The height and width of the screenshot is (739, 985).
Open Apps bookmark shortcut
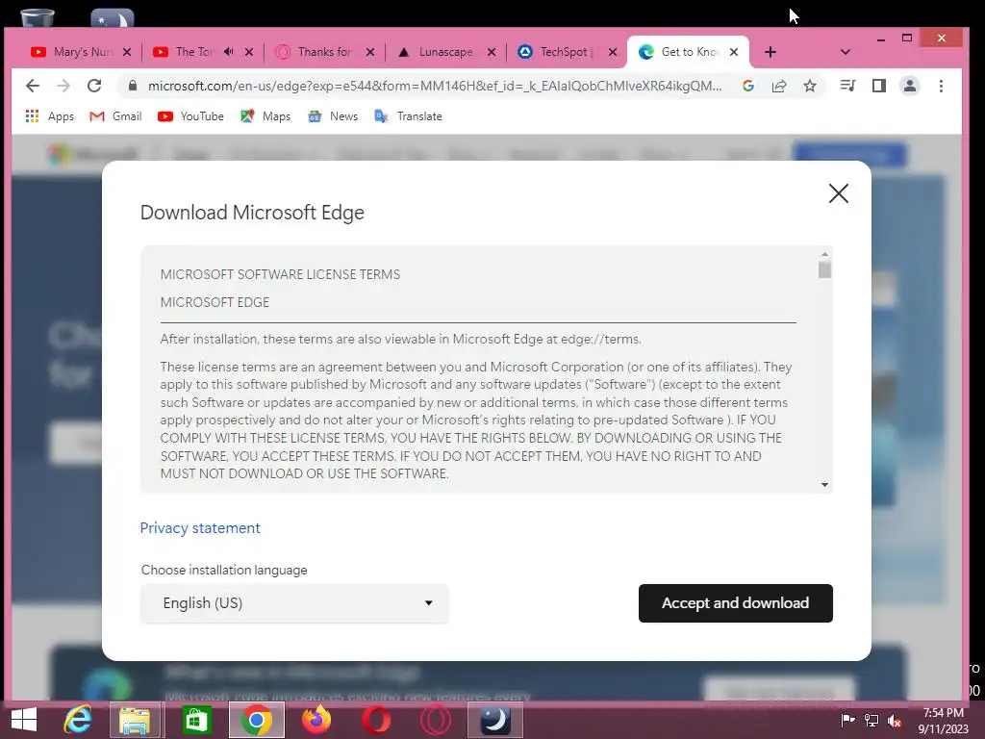point(50,116)
